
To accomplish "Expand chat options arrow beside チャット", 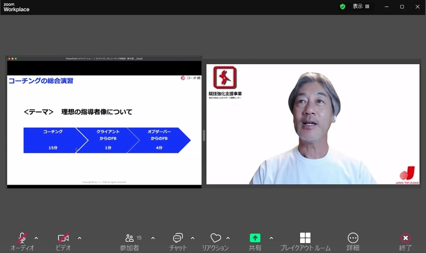I will [193, 238].
